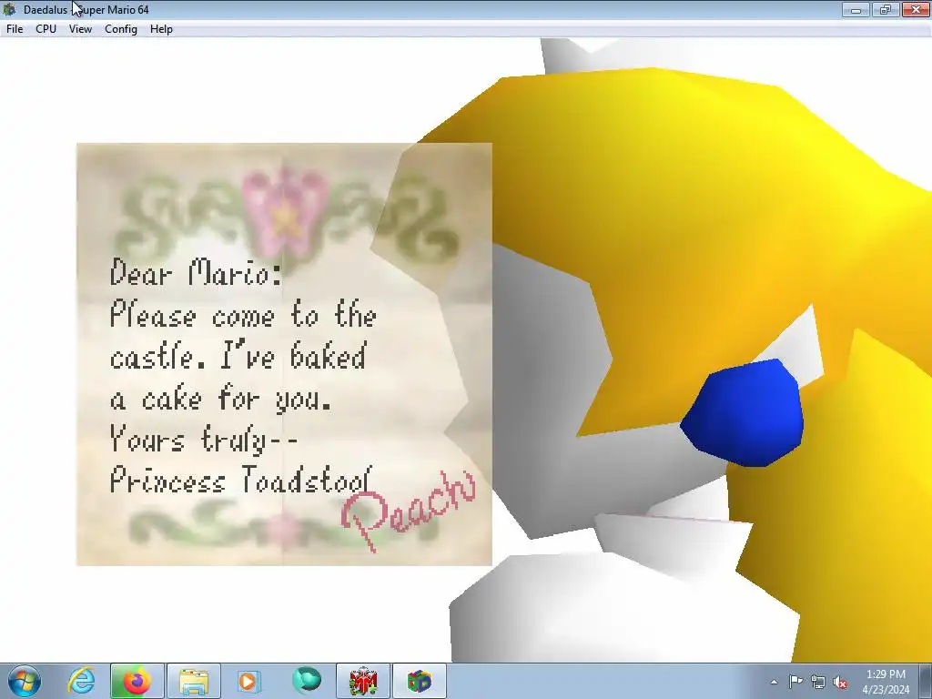Click the pink Peach signature on the letter
Screen dimensions: 932x699
409,510
